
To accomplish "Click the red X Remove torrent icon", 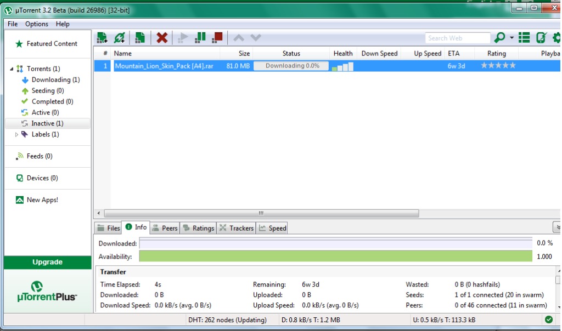I will tap(162, 38).
